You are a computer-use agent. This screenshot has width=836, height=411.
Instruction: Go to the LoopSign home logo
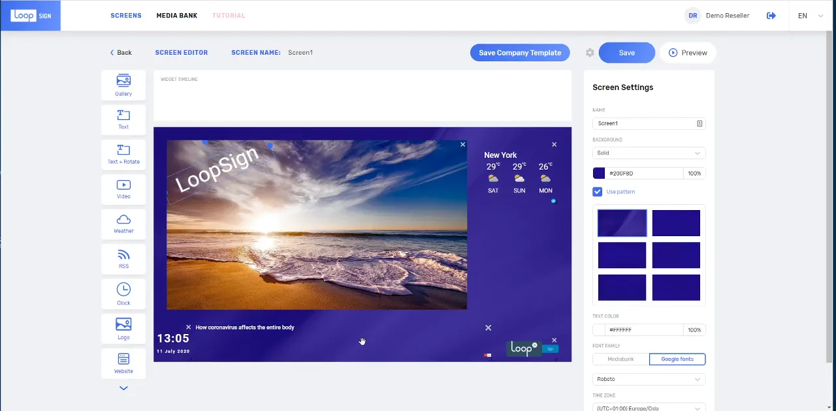point(30,16)
